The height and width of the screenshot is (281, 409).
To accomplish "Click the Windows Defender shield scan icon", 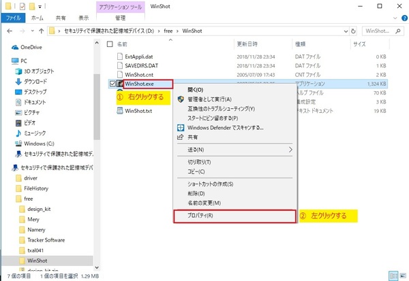I will click(181, 128).
